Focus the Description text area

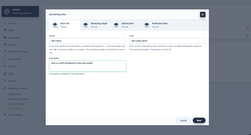pos(88,66)
